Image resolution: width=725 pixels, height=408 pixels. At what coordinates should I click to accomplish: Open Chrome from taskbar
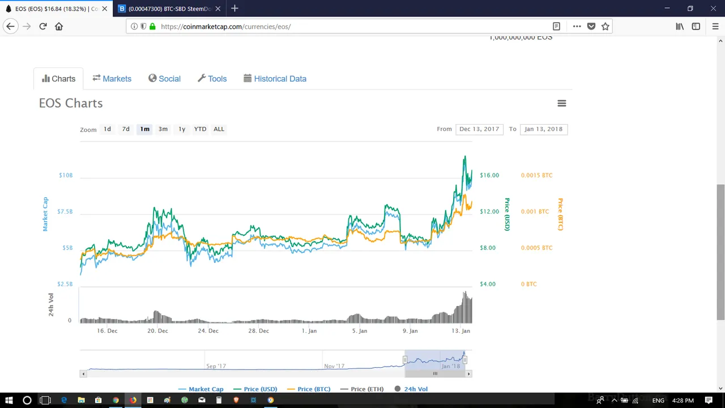[116, 400]
